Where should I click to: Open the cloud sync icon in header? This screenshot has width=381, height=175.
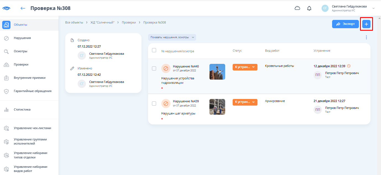tap(297, 8)
